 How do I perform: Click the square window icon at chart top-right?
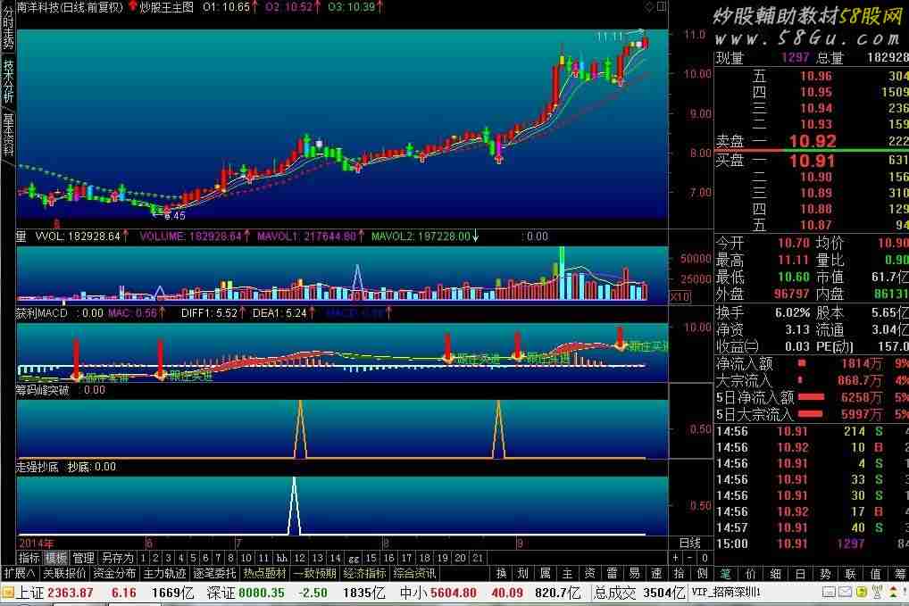[661, 6]
